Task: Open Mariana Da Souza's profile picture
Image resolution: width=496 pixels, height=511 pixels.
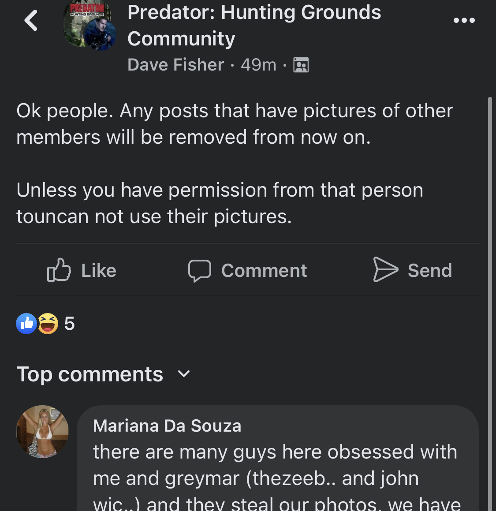Action: tap(42, 432)
